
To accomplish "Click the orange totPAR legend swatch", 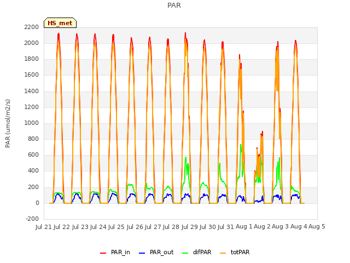I will 223,253.
